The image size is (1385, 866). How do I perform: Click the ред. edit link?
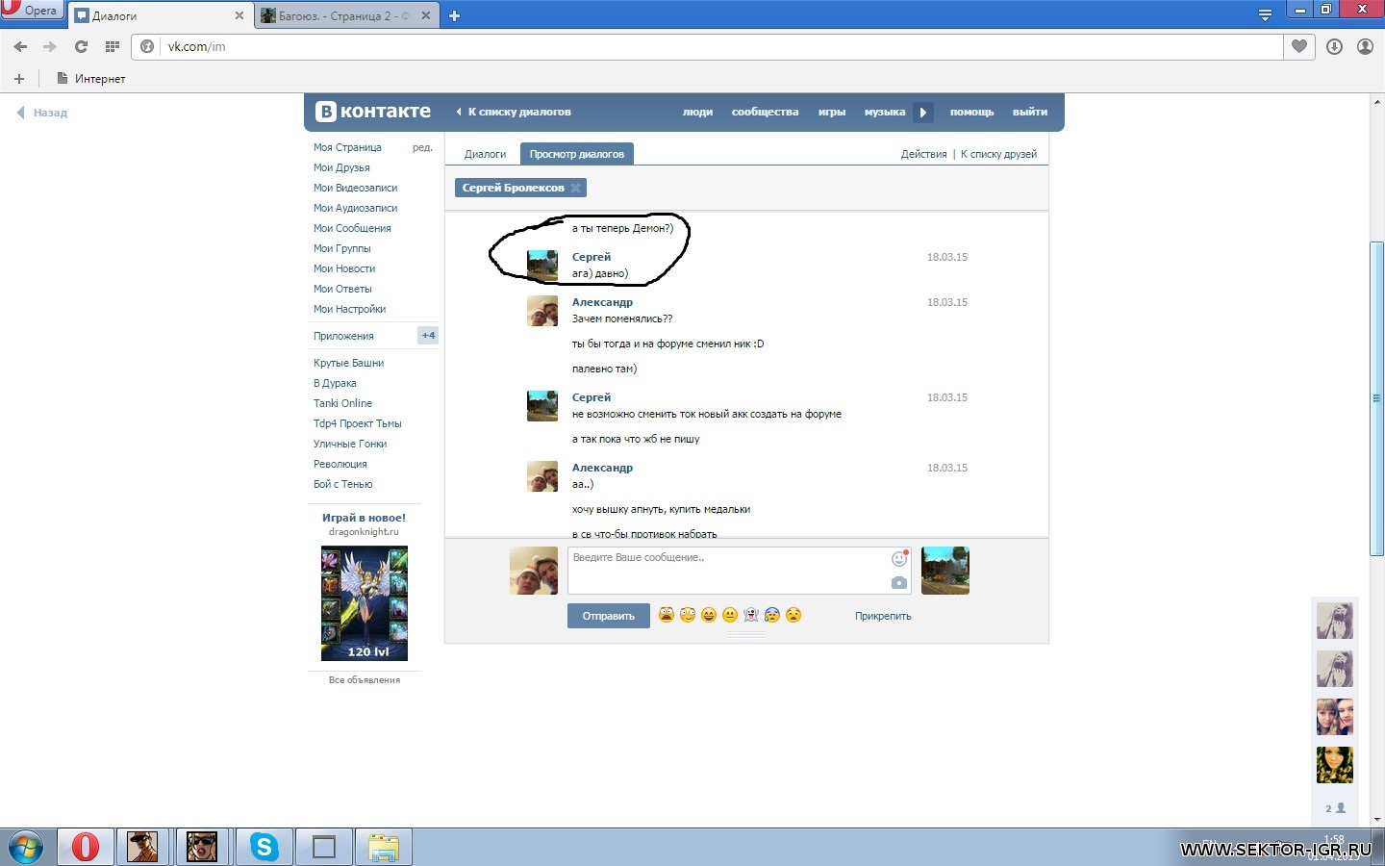(x=422, y=147)
